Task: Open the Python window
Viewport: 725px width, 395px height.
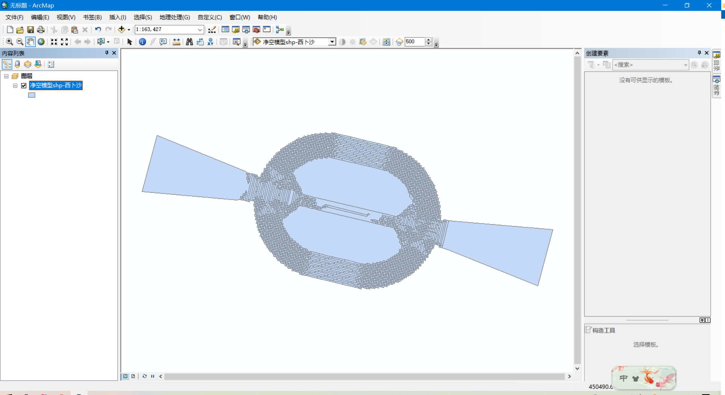Action: coord(267,29)
